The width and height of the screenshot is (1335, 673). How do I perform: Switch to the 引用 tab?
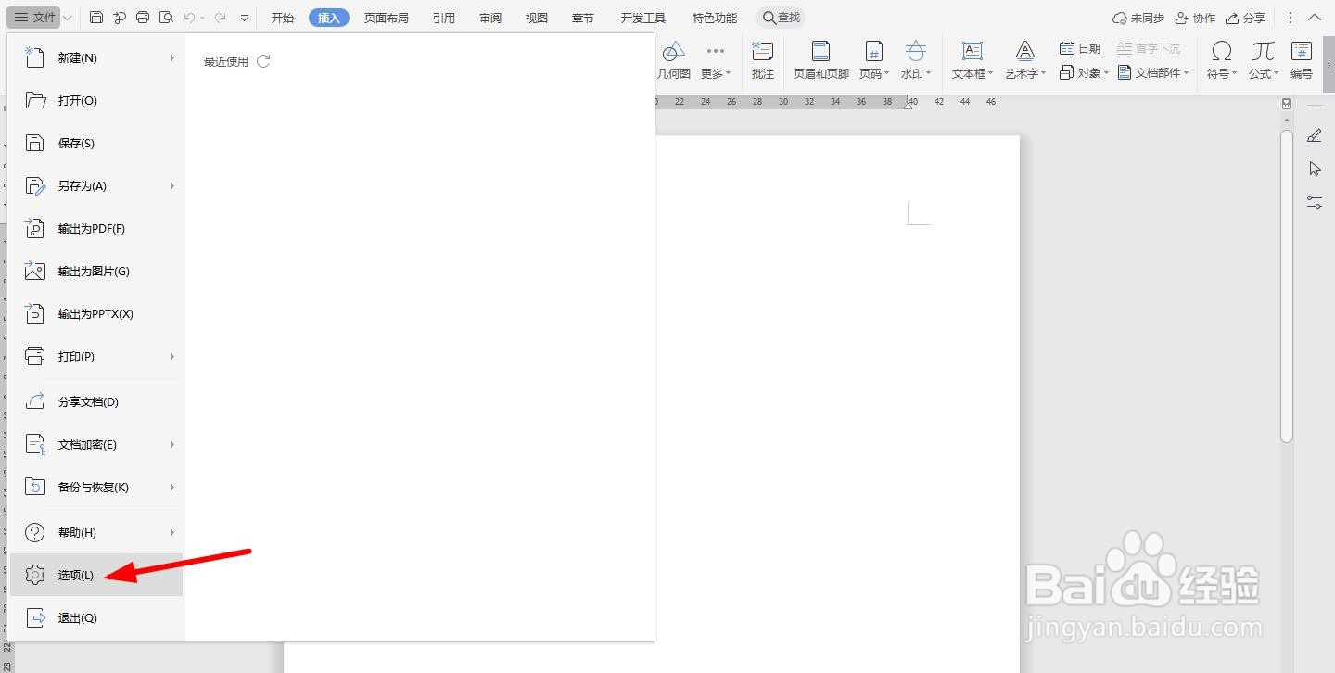coord(444,18)
